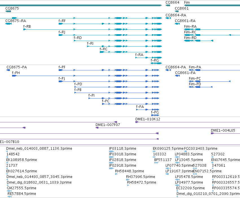Image resolution: width=240 pixels, height=198 pixels.
Task: Select the CG8664 gene label
Action: [x=172, y=3]
